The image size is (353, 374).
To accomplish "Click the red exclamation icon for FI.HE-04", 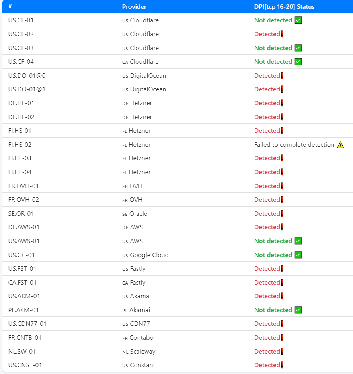I will pyautogui.click(x=282, y=172).
